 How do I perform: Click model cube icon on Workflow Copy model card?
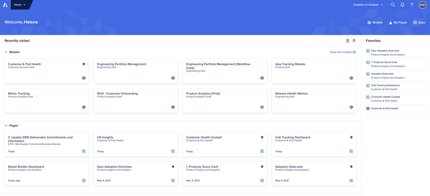click(262, 78)
